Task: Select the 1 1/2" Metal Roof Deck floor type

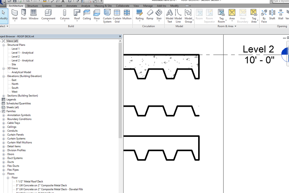Action: 30,182
